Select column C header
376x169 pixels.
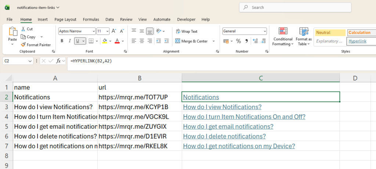(x=261, y=78)
